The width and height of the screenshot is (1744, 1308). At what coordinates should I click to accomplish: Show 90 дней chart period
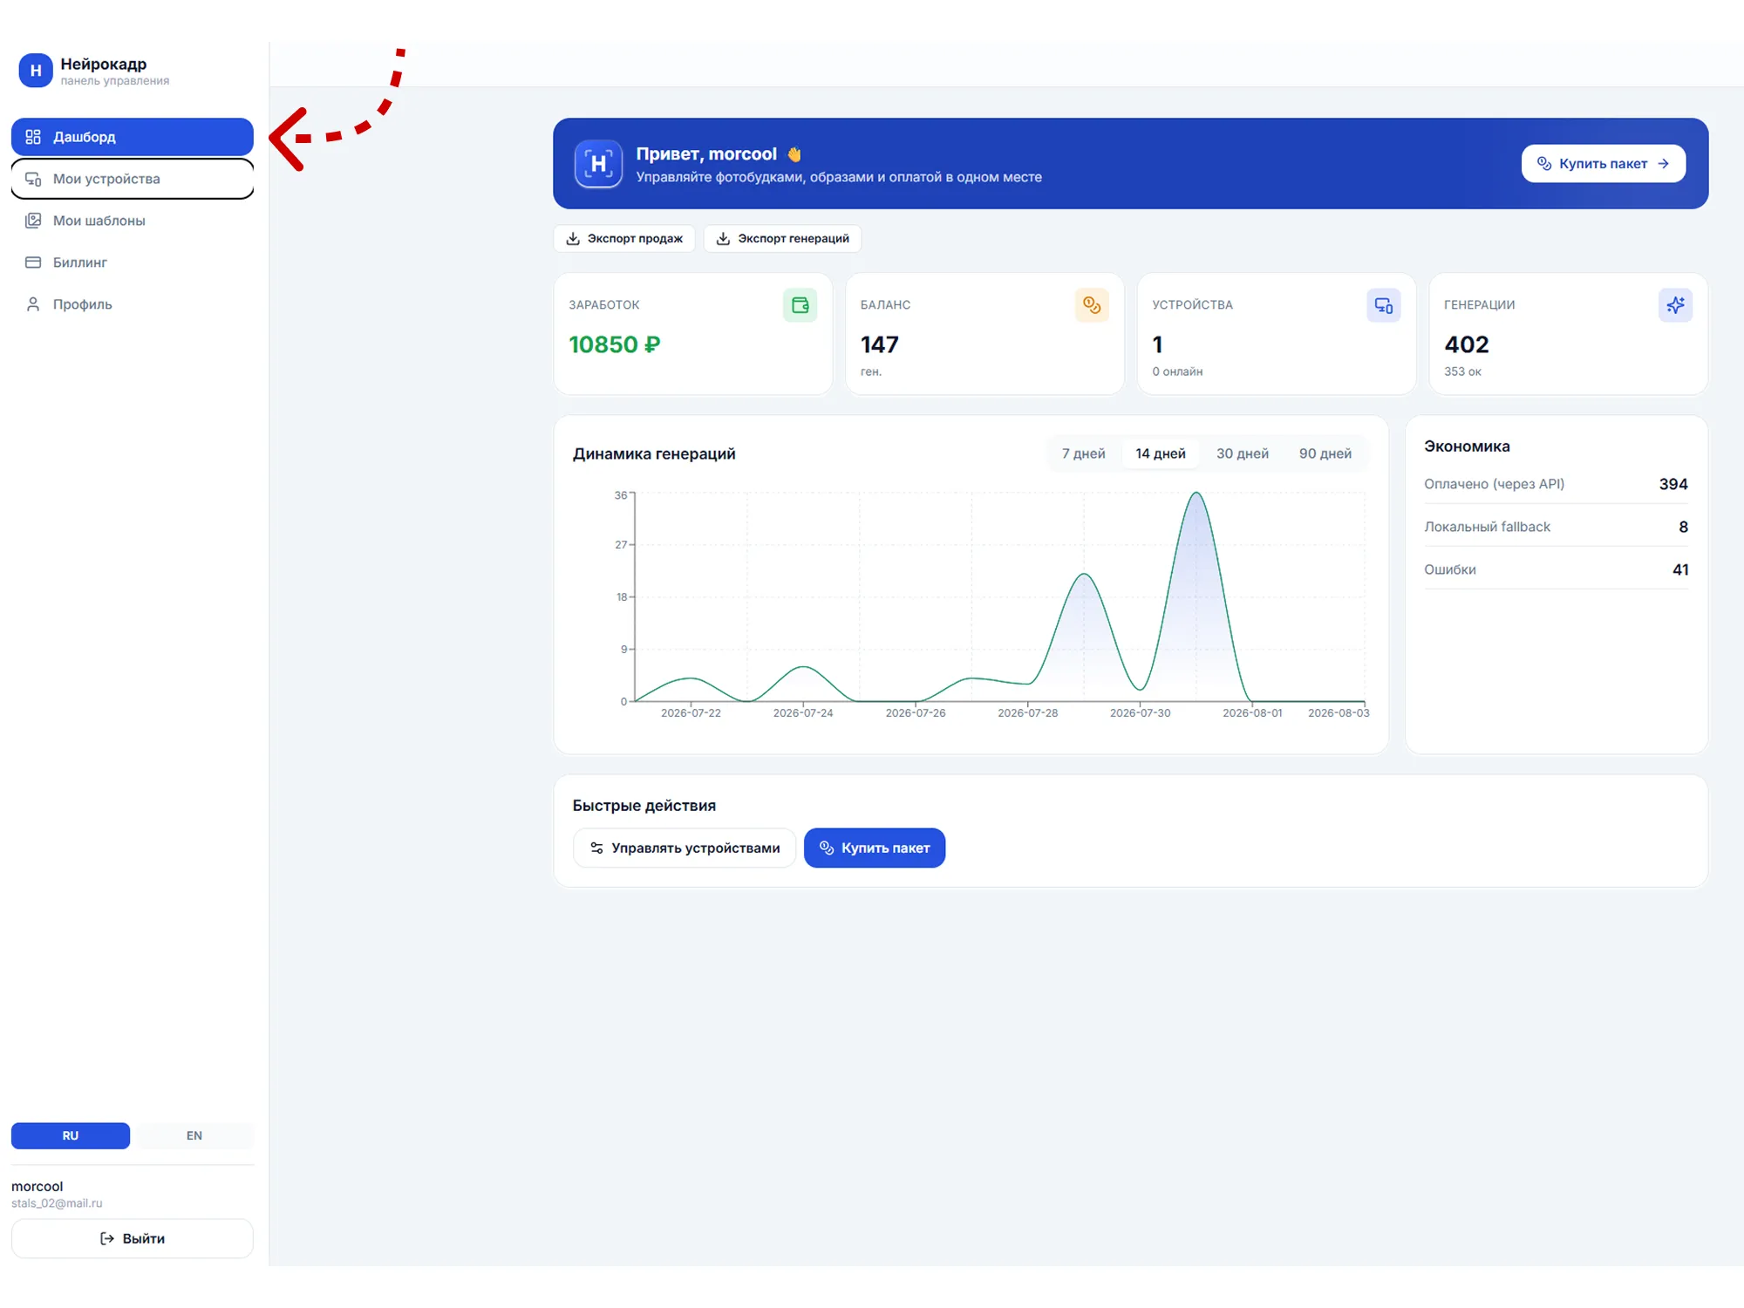pyautogui.click(x=1325, y=453)
